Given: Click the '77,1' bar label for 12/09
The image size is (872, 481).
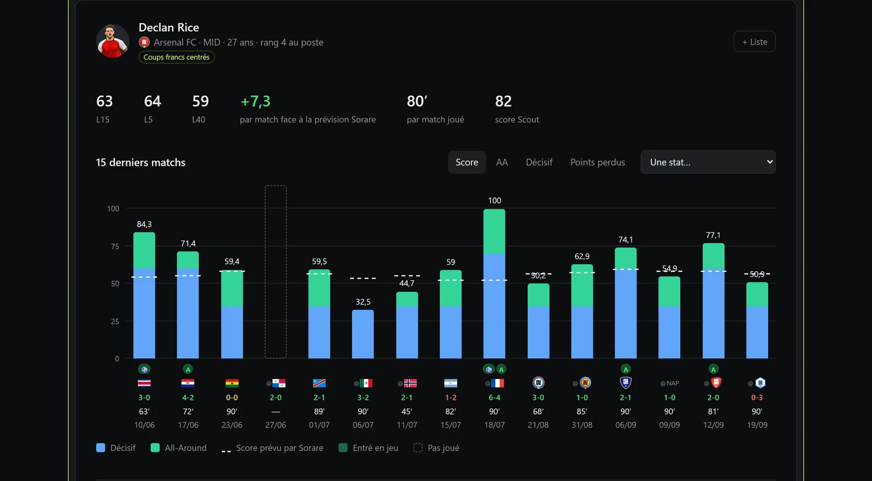Looking at the screenshot, I should pyautogui.click(x=713, y=235).
